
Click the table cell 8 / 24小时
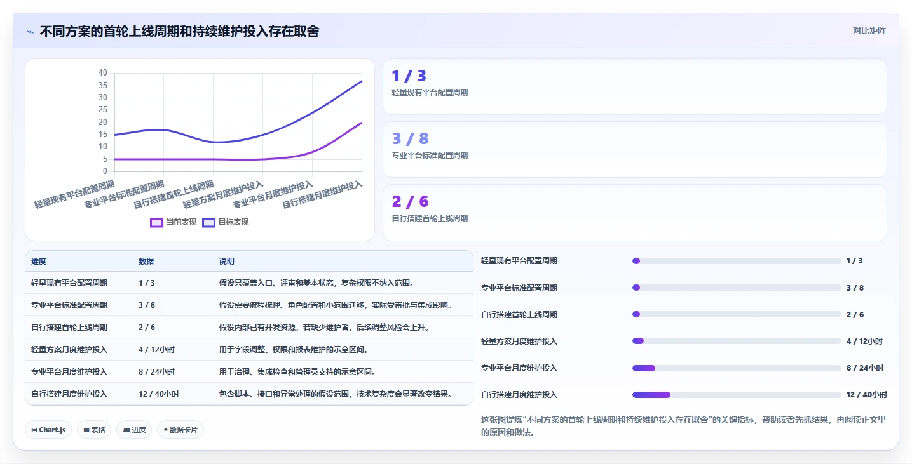[156, 372]
